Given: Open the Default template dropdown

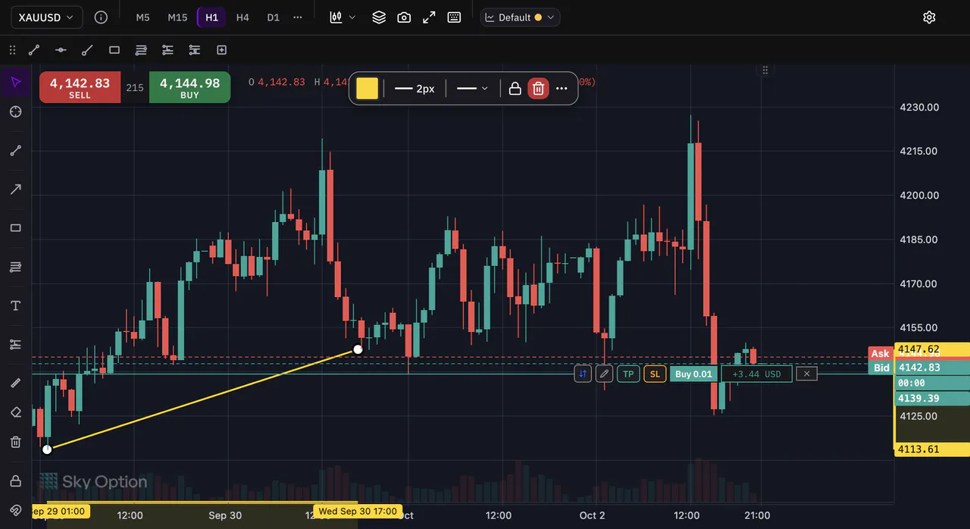Looking at the screenshot, I should pos(520,17).
